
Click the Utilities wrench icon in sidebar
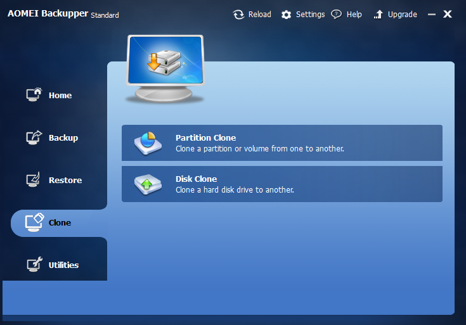click(34, 264)
